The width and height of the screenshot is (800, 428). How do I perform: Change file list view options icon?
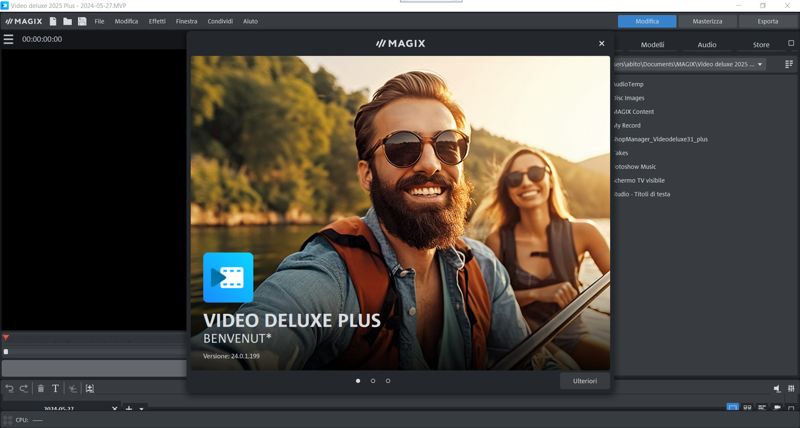[789, 64]
